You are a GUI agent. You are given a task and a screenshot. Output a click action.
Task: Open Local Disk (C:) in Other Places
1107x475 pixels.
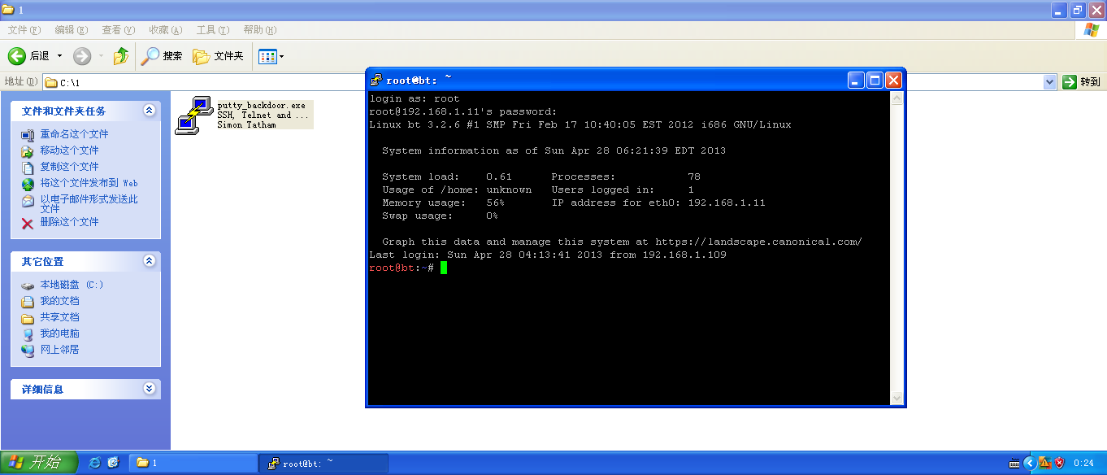(72, 285)
